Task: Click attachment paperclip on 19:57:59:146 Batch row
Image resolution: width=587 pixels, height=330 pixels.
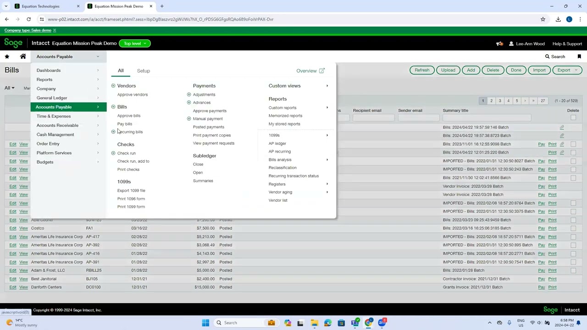Action: point(562,127)
